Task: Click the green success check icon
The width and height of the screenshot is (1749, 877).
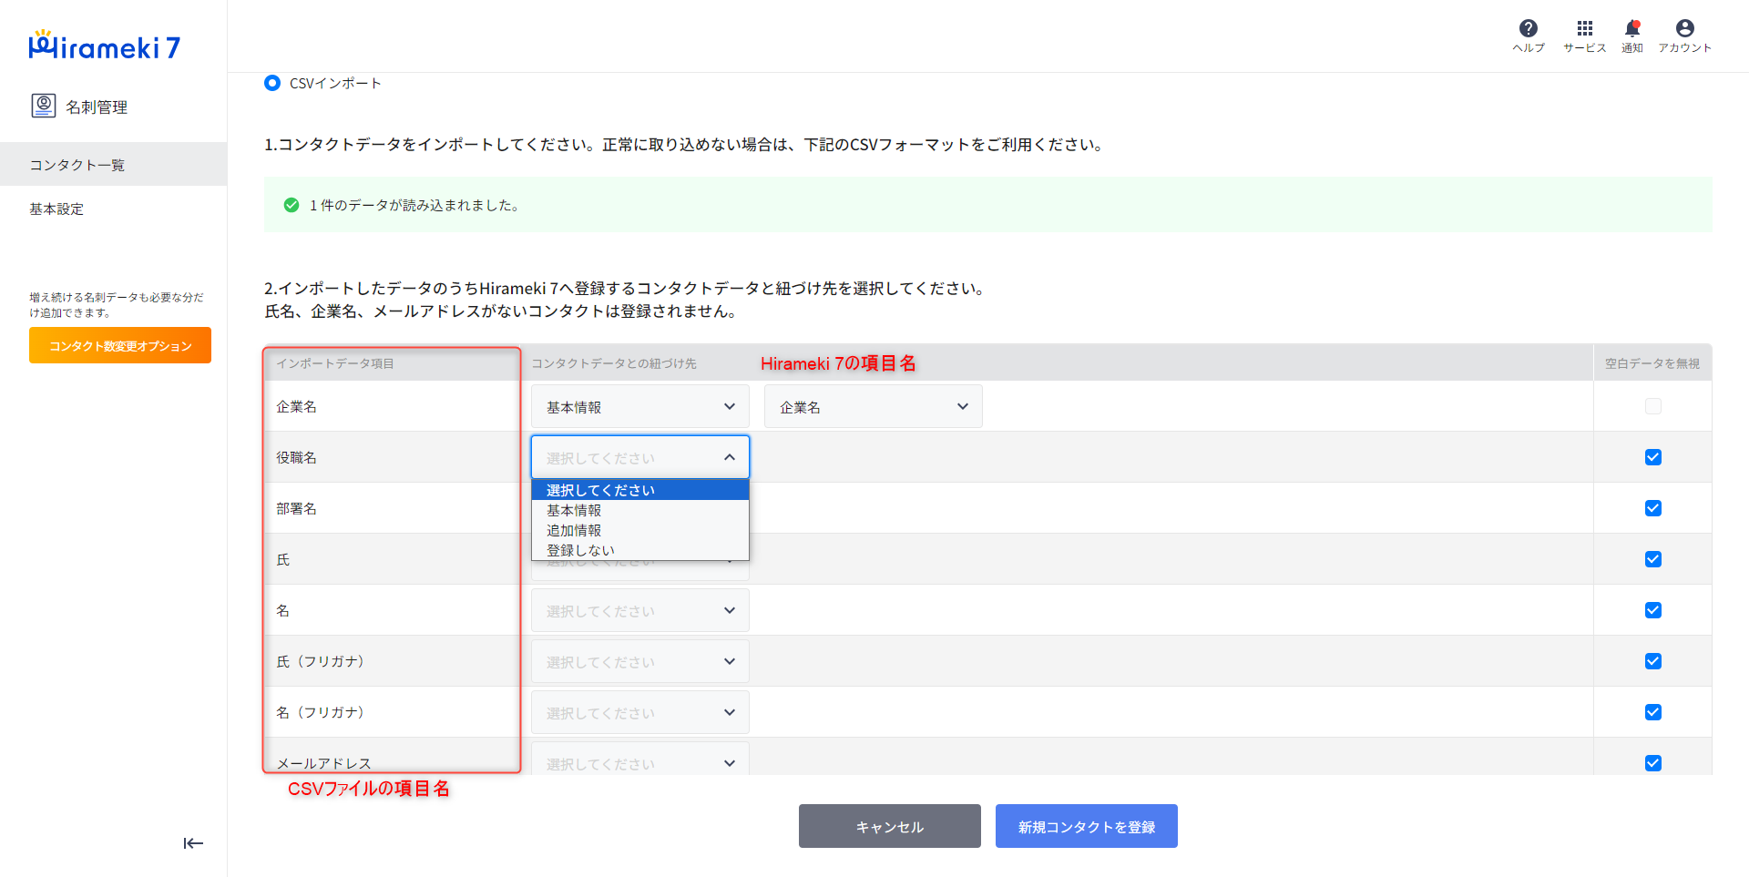Action: (291, 205)
